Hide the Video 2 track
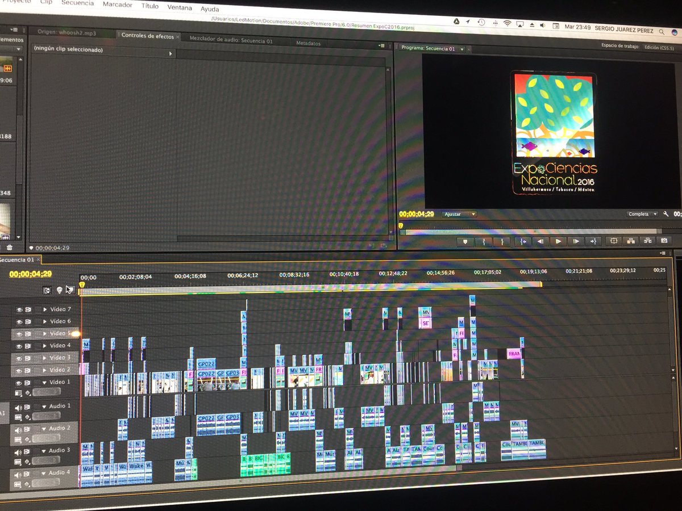The width and height of the screenshot is (682, 511). point(19,370)
